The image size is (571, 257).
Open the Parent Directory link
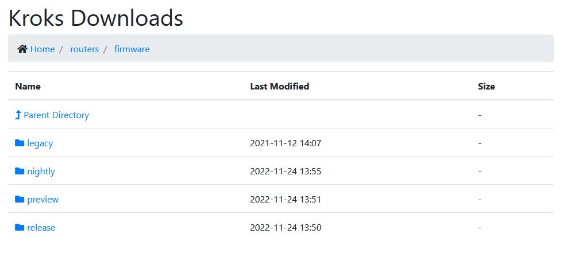[x=56, y=115]
